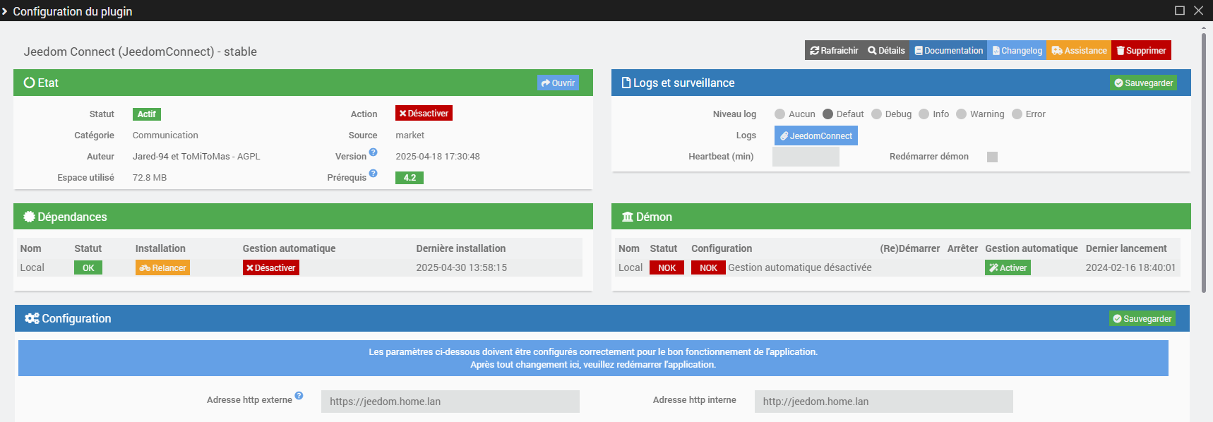Viewport: 1213px width, 422px height.
Task: Click the last installation date 2025-04-30 13:58:15
Action: 462,267
